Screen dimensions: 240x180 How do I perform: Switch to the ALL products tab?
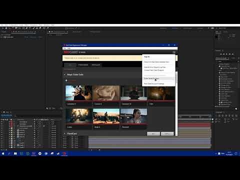(70, 65)
